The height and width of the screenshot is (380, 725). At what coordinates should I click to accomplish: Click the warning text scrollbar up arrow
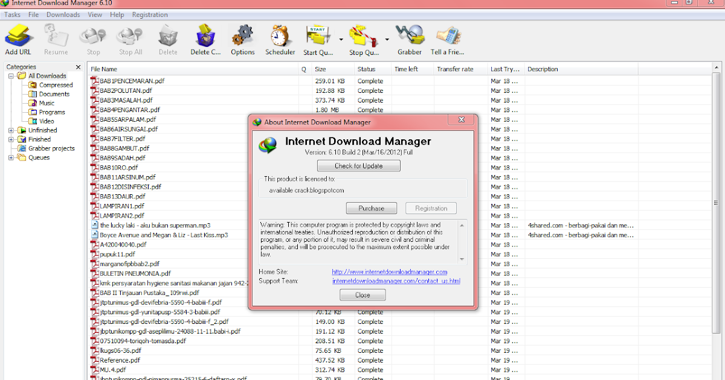click(x=462, y=224)
